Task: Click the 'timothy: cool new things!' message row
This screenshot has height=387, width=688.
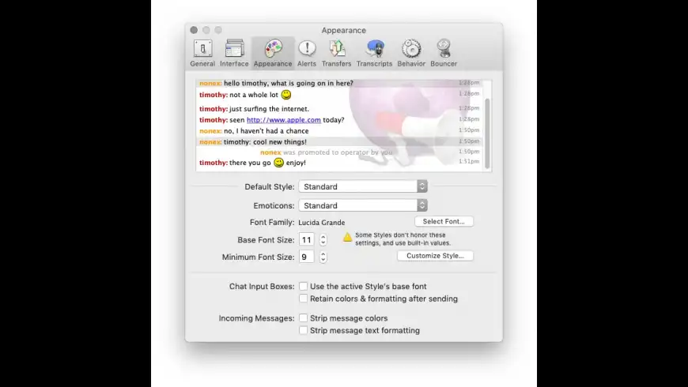Action: pyautogui.click(x=339, y=141)
